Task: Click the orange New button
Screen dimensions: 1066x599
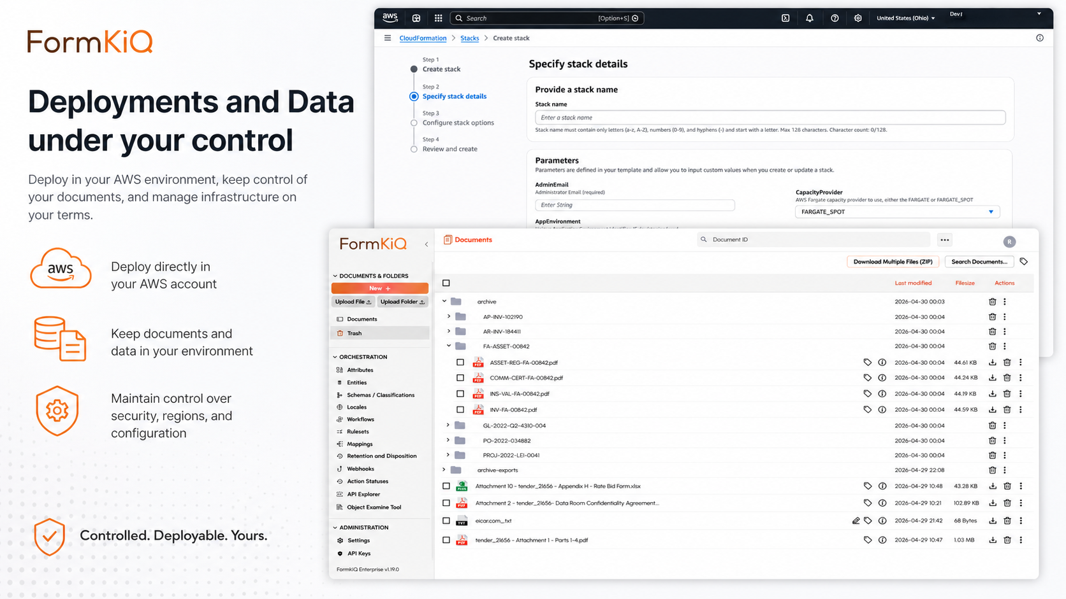Action: [x=379, y=288]
